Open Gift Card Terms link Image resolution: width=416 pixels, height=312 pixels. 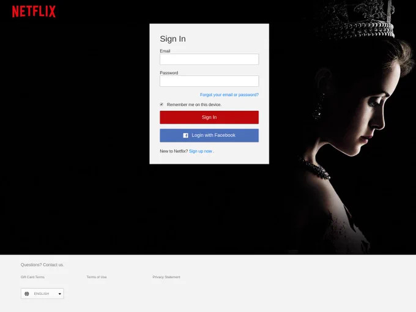pos(32,277)
